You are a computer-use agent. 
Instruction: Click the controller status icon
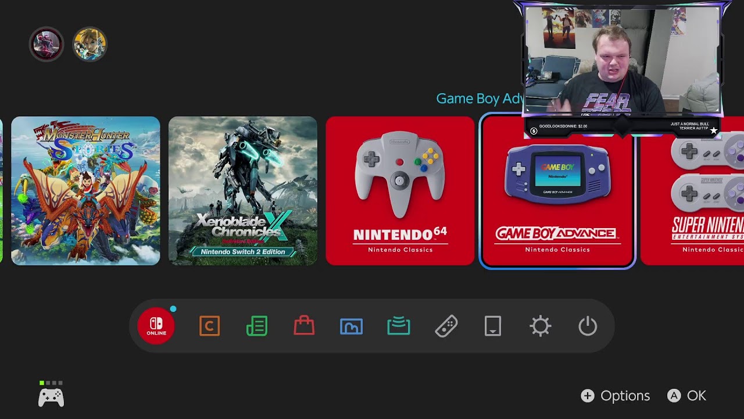tap(51, 395)
